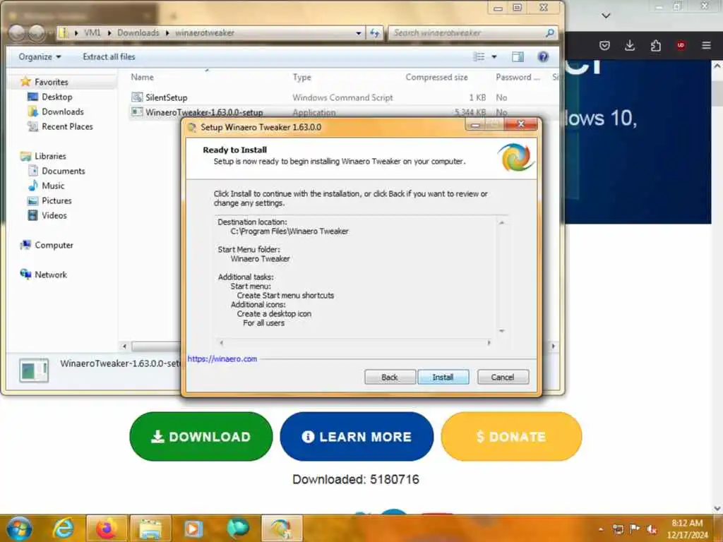Select the Downloads breadcrumb in address bar
Viewport: 723px width, 542px height.
point(138,32)
